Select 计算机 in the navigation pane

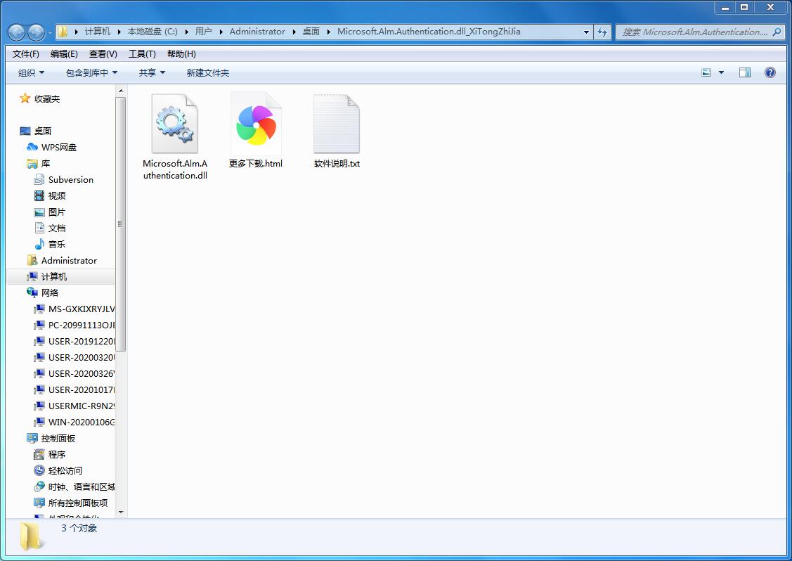[54, 277]
